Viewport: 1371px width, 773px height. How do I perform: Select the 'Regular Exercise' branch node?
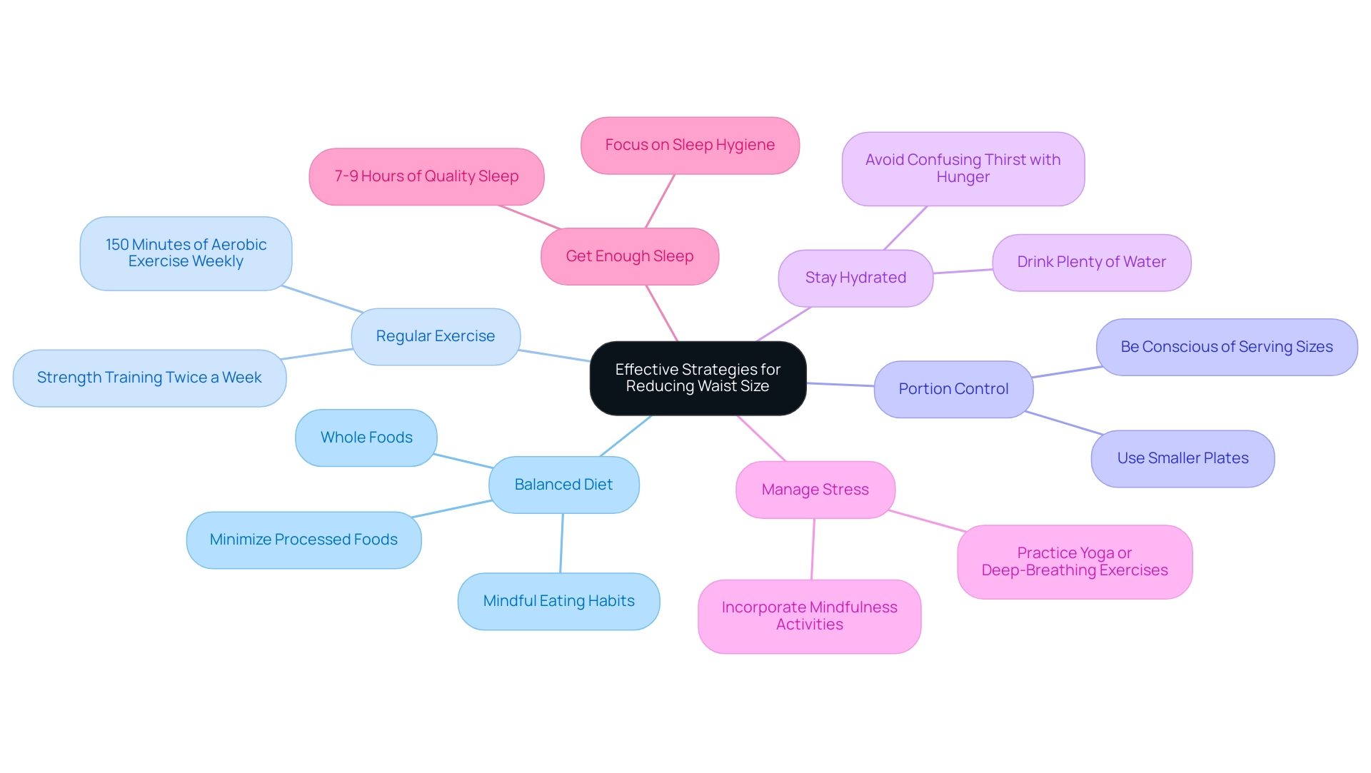pyautogui.click(x=436, y=337)
